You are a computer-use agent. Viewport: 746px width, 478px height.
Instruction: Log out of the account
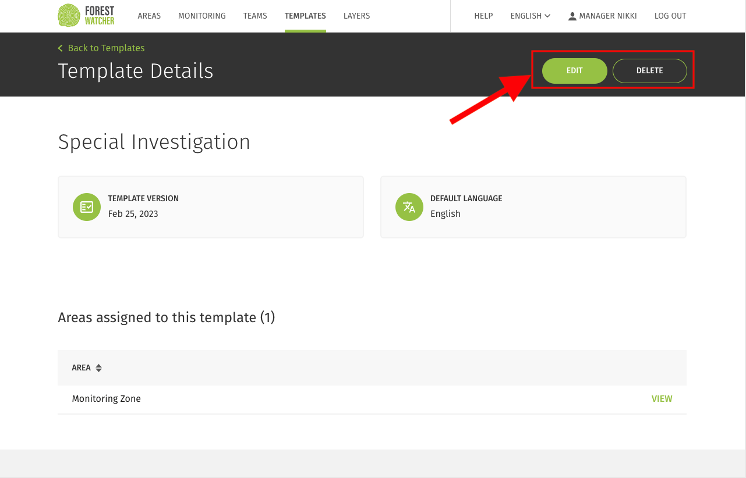pyautogui.click(x=670, y=16)
